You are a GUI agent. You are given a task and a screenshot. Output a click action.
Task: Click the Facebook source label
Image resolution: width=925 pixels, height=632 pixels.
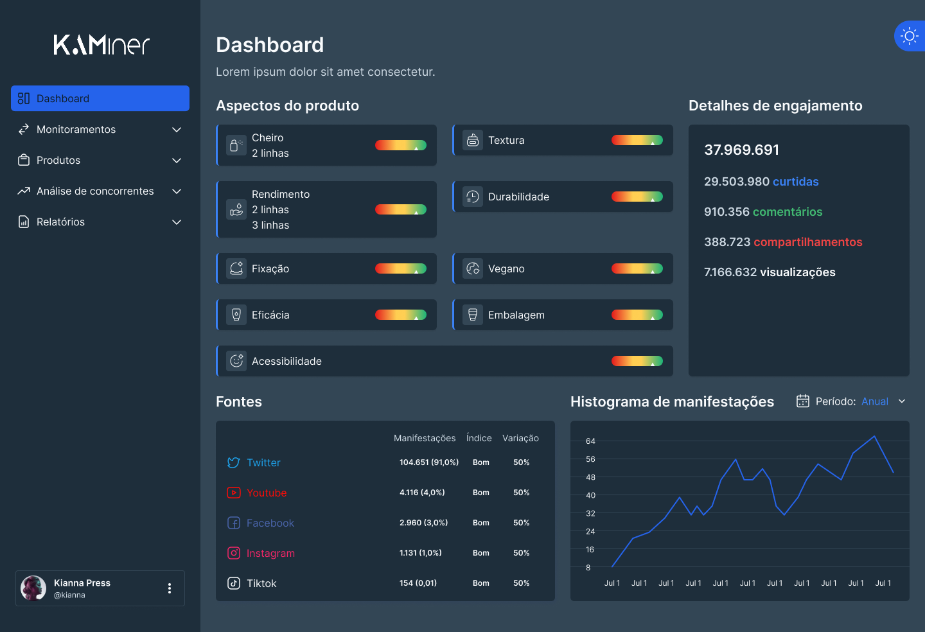pyautogui.click(x=270, y=523)
